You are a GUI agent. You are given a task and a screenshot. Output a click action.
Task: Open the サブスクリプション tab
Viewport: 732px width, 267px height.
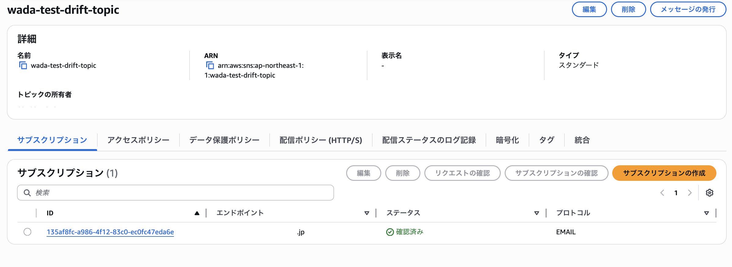pos(52,140)
